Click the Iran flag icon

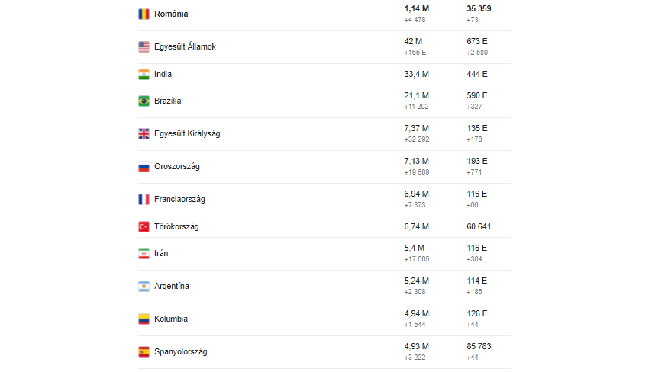(144, 253)
